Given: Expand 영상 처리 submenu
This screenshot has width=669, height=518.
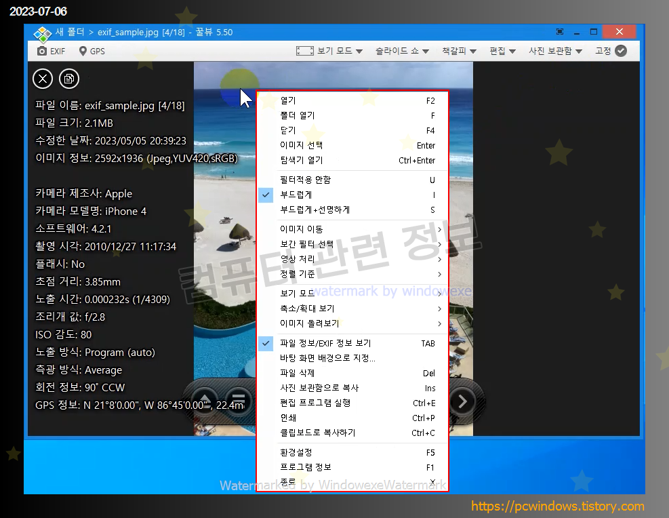Looking at the screenshot, I should point(352,260).
